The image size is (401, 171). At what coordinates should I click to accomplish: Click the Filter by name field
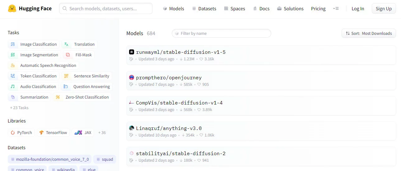(x=221, y=33)
